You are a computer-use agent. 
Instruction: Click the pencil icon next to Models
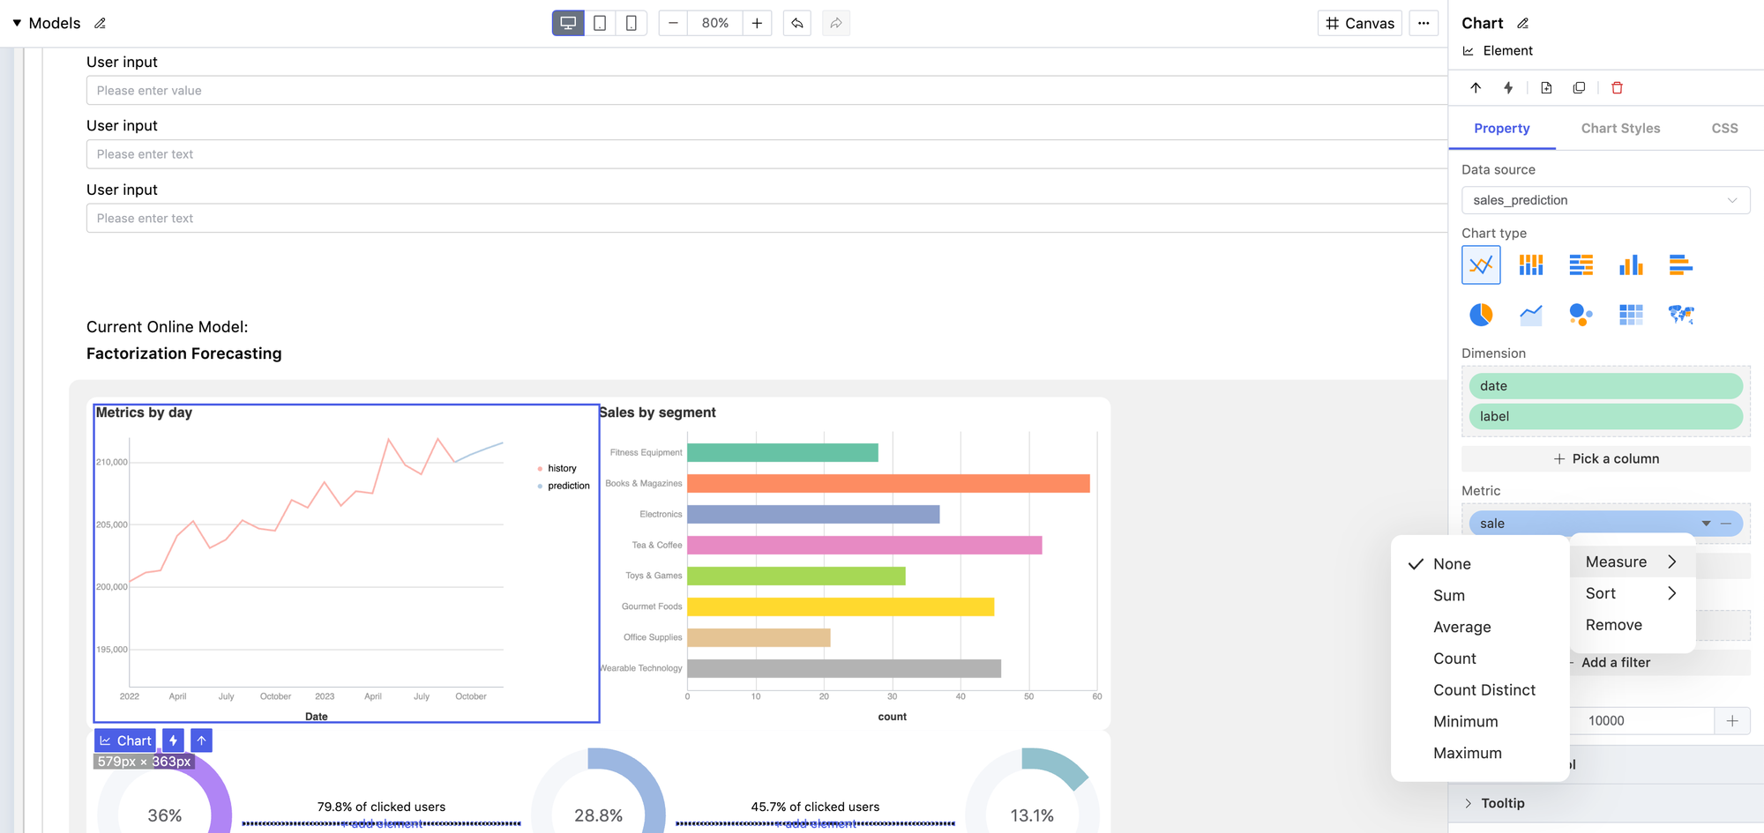[x=101, y=24]
